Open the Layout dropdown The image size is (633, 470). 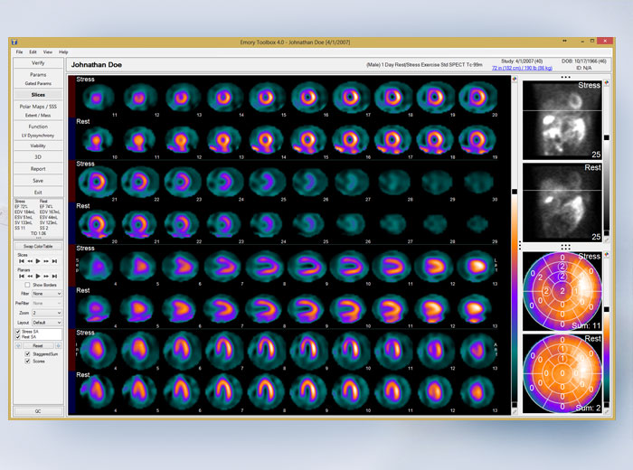pos(46,322)
